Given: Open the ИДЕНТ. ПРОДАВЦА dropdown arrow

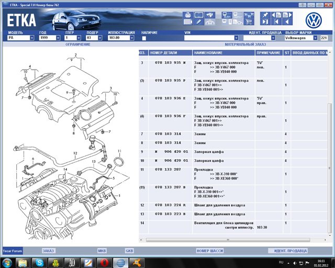Looking at the screenshot, I should pyautogui.click(x=273, y=38).
